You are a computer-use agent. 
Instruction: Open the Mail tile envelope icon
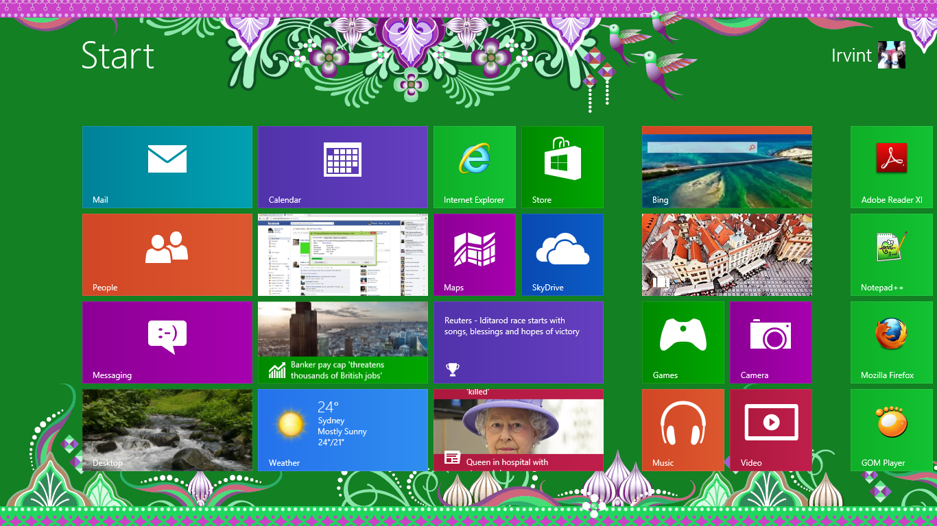point(167,159)
